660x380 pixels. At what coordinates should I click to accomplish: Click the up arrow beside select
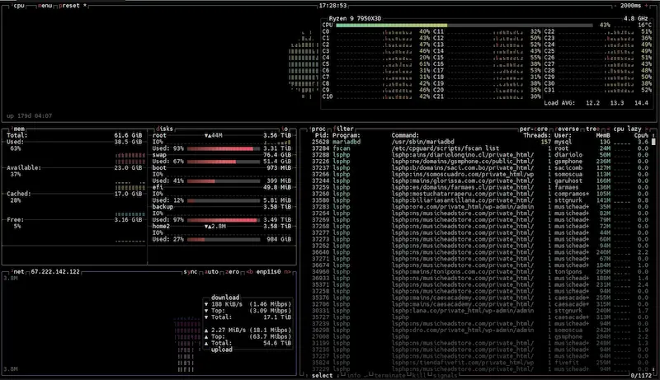307,375
